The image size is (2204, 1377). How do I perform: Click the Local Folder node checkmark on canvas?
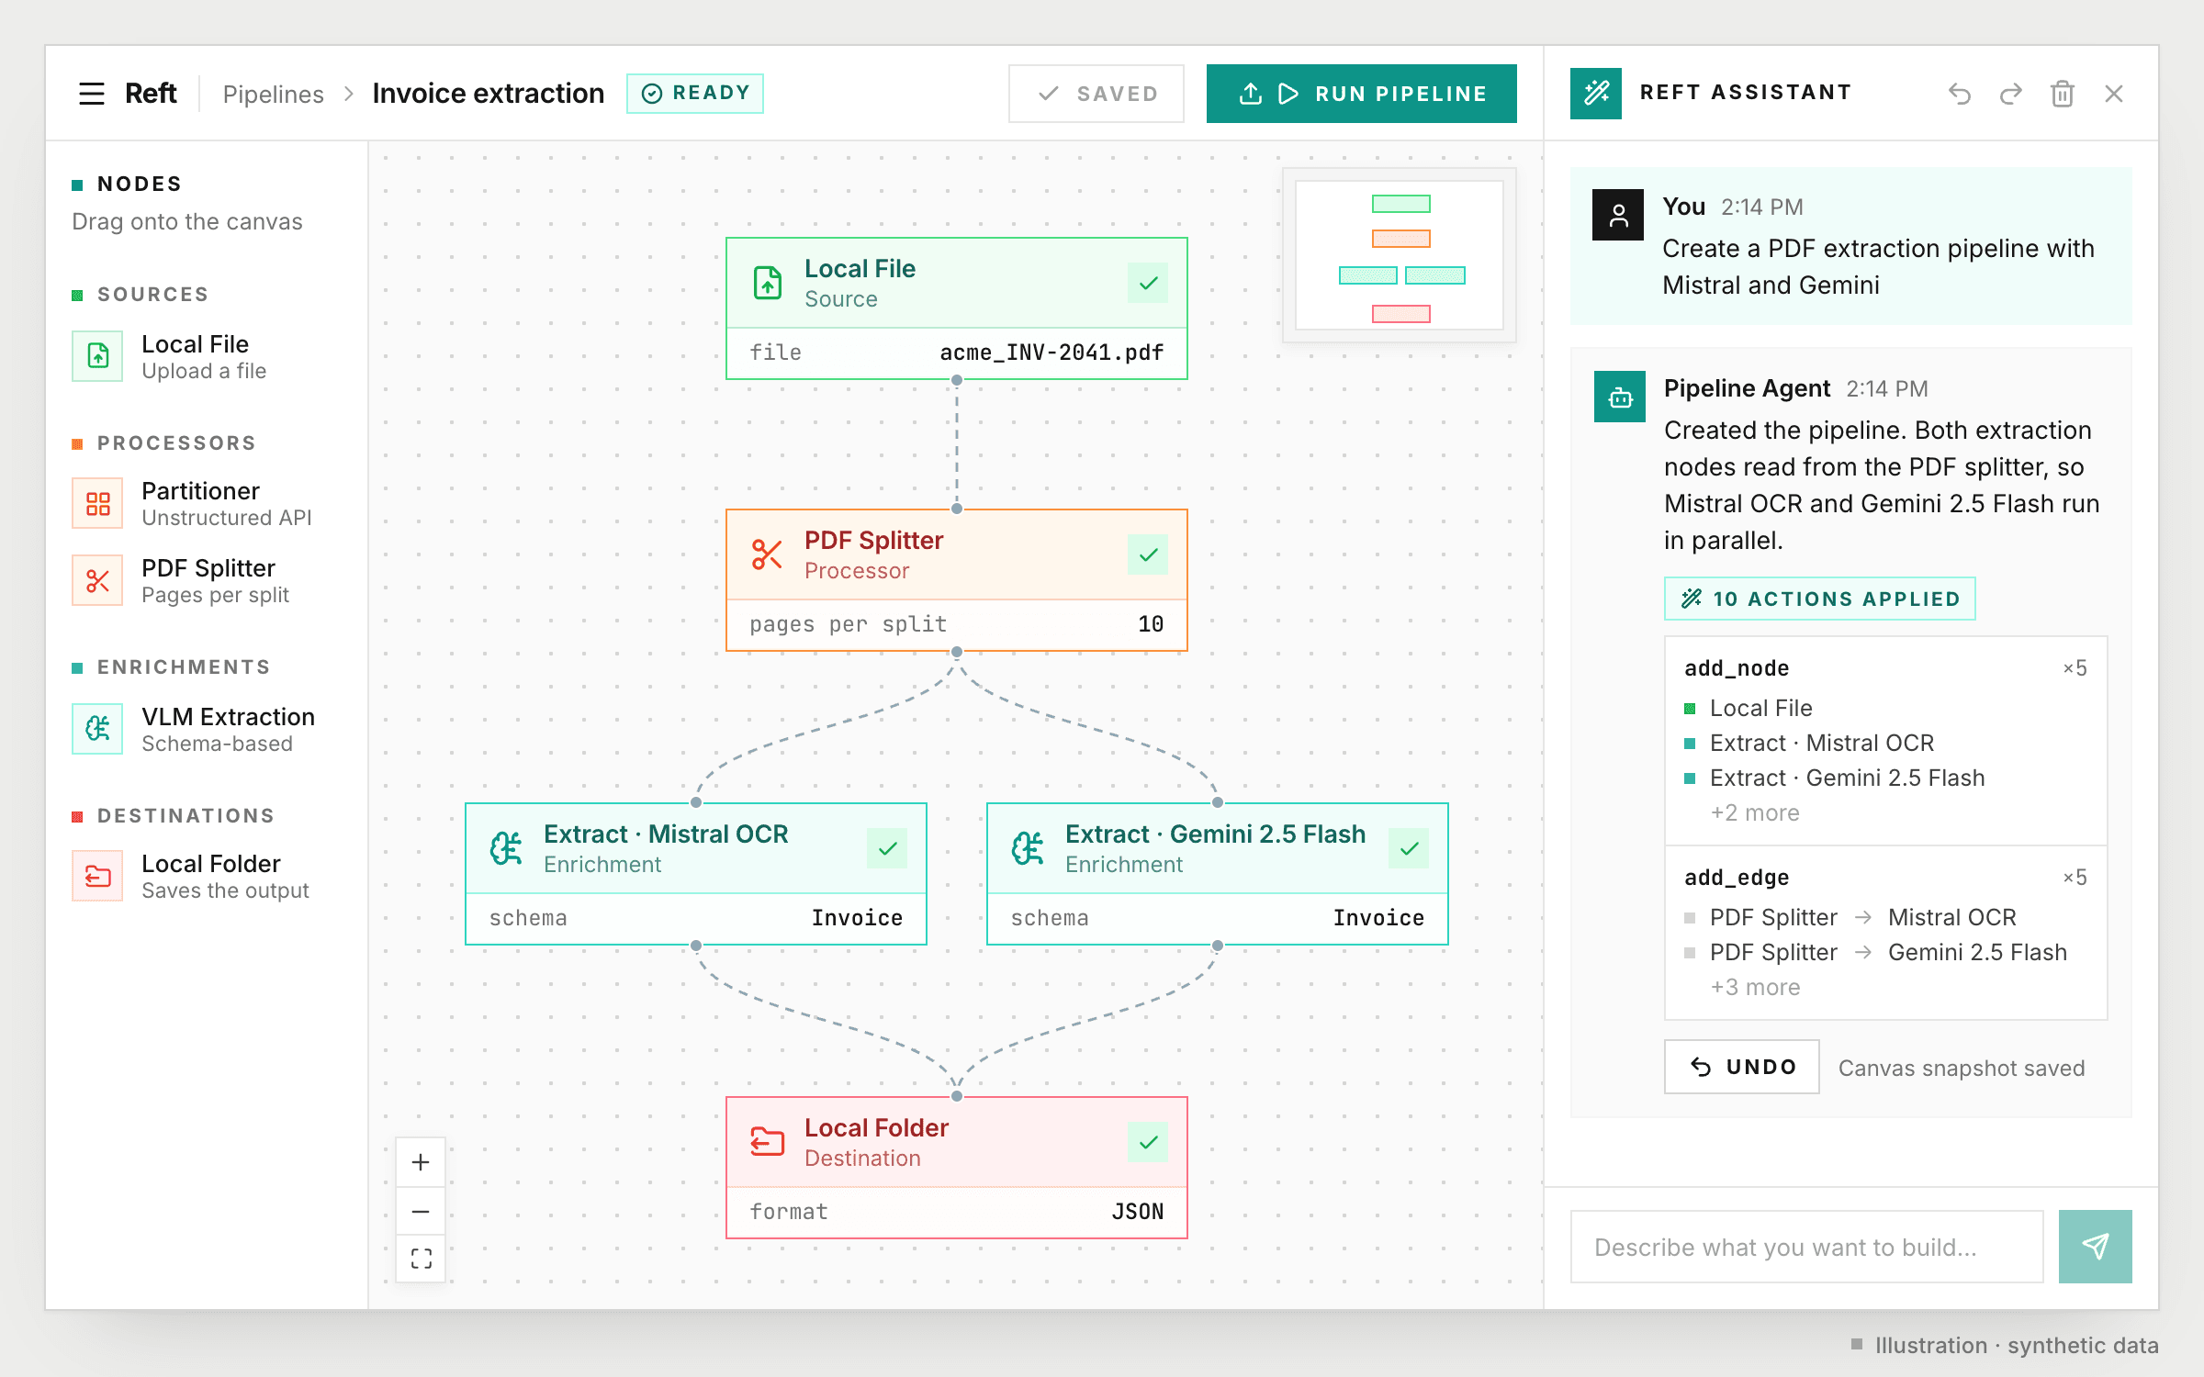(x=1148, y=1142)
